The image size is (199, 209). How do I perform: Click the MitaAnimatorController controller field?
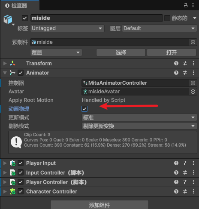click(x=136, y=83)
